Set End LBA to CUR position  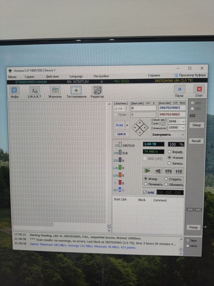[175, 103]
